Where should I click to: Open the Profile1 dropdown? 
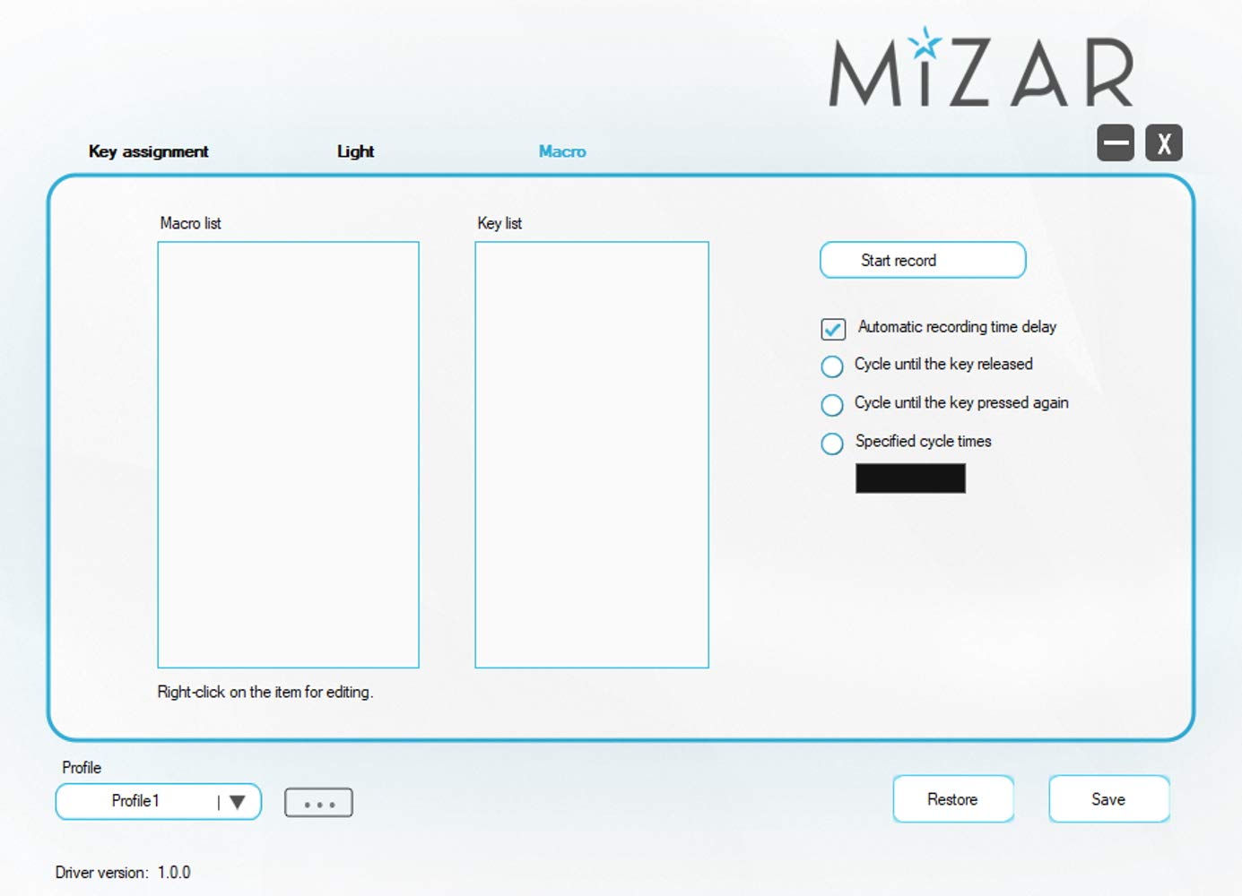point(158,801)
